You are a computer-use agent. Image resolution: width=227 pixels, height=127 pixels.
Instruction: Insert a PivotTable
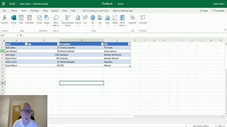pyautogui.click(x=29, y=19)
